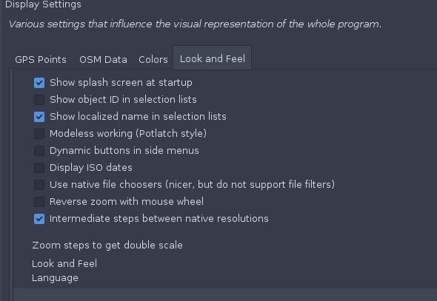This screenshot has height=301, width=437.
Task: Click the vertical divider strip at left edge
Action: pyautogui.click(x=11, y=186)
